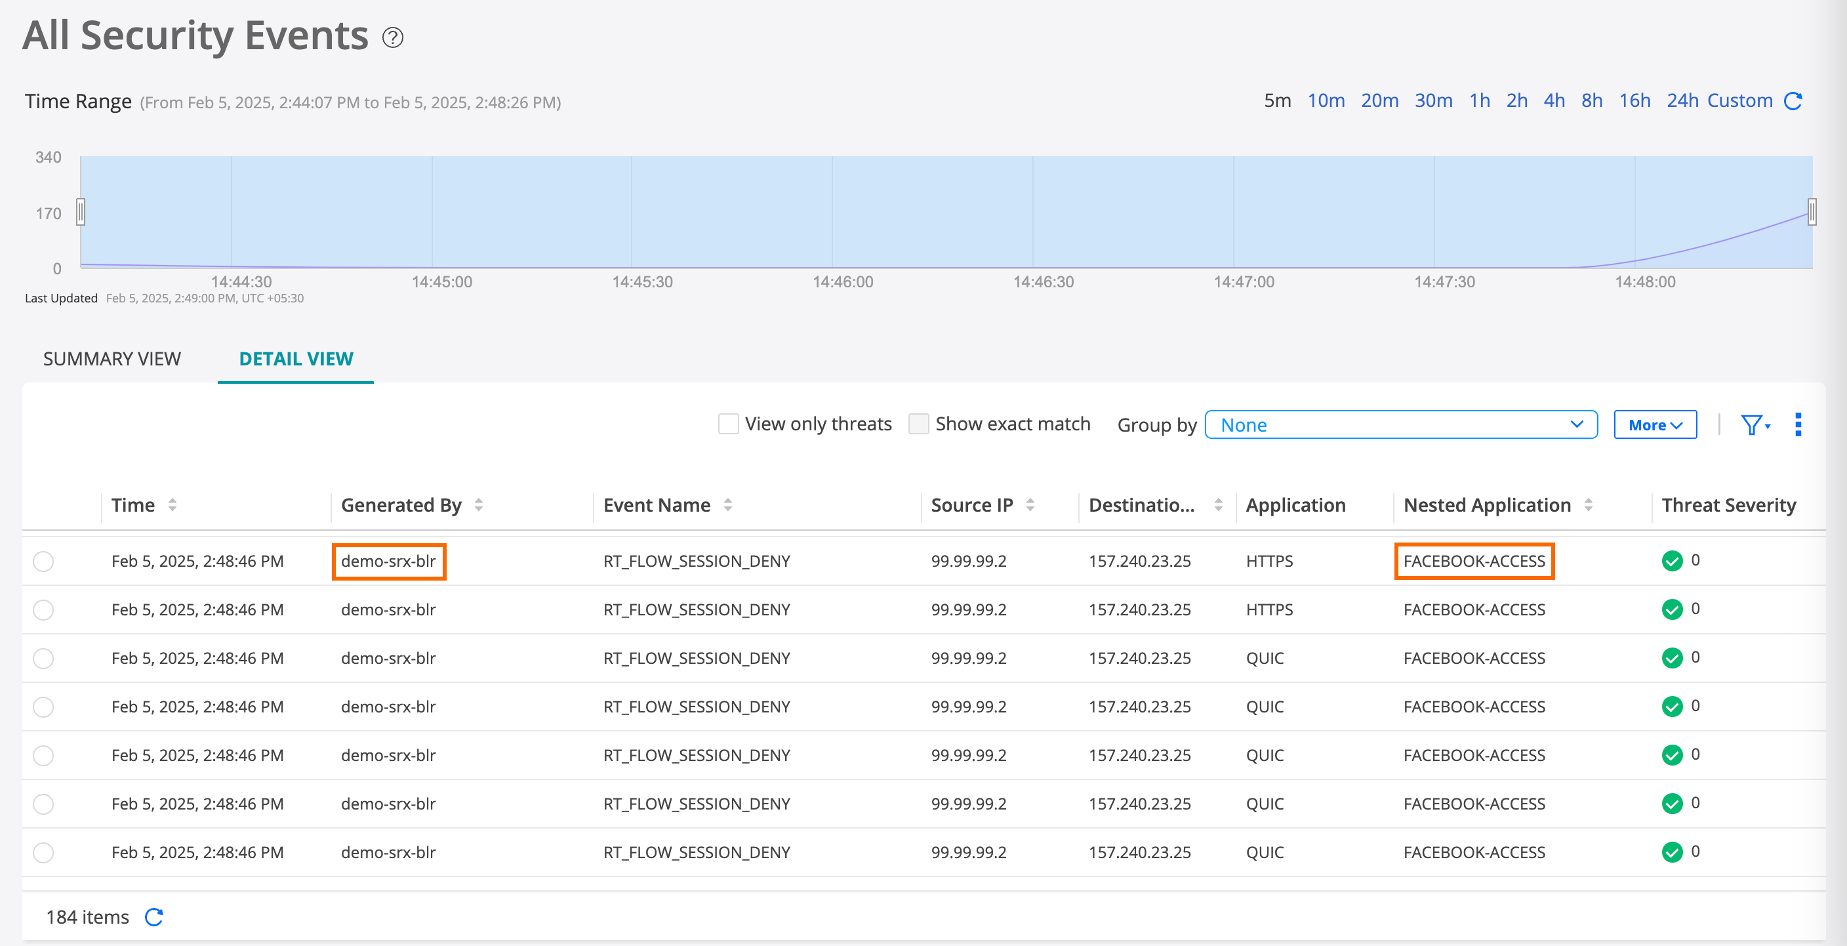Switch to the Summary View tab
This screenshot has width=1847, height=946.
coord(112,359)
